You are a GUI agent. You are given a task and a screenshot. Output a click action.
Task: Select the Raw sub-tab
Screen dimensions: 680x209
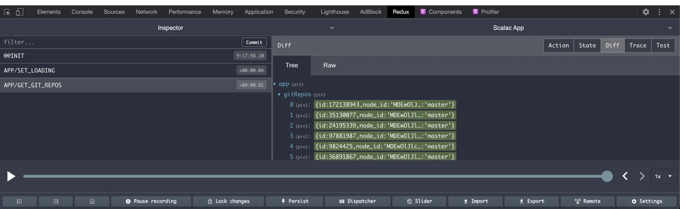329,65
